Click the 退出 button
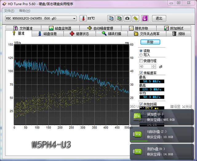The image size is (197, 161). click(159, 18)
